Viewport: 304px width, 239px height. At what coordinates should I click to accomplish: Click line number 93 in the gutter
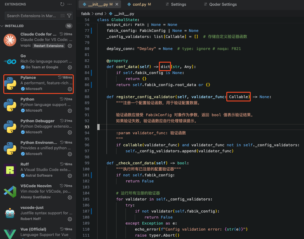coord(87,127)
